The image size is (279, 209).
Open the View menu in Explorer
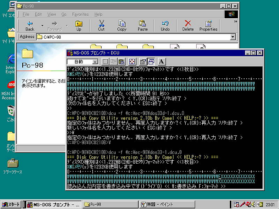click(x=51, y=14)
